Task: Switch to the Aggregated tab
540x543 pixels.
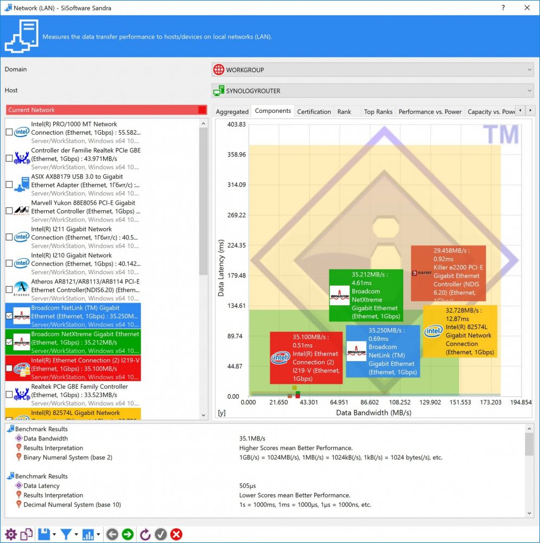Action: [x=232, y=111]
